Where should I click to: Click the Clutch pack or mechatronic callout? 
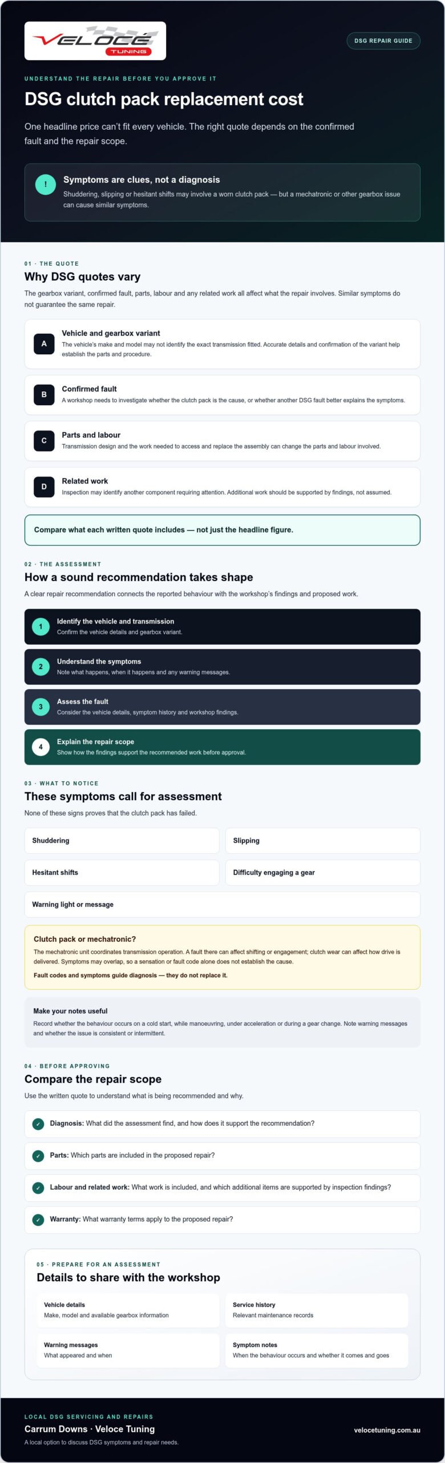click(222, 957)
